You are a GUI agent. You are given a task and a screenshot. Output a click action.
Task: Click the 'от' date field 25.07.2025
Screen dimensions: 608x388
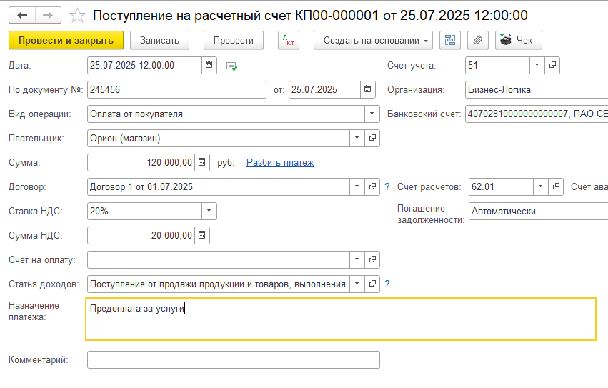coord(324,89)
